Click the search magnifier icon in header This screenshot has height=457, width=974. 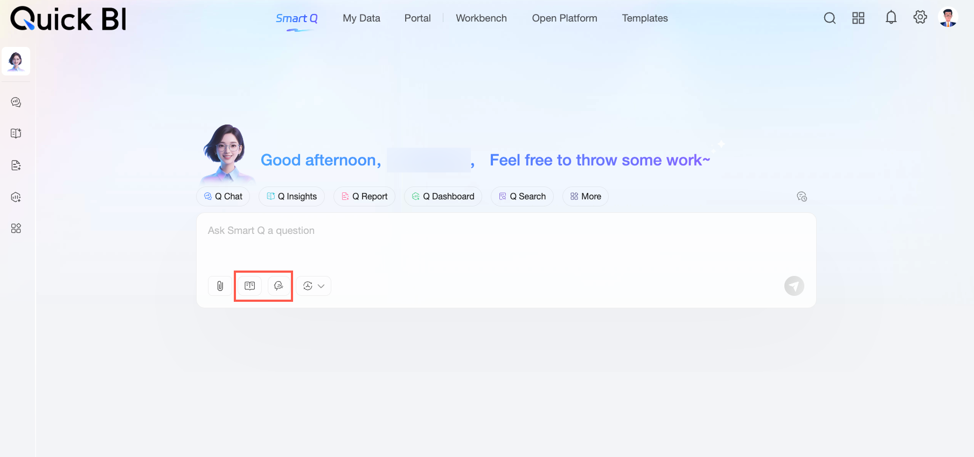[x=830, y=18]
